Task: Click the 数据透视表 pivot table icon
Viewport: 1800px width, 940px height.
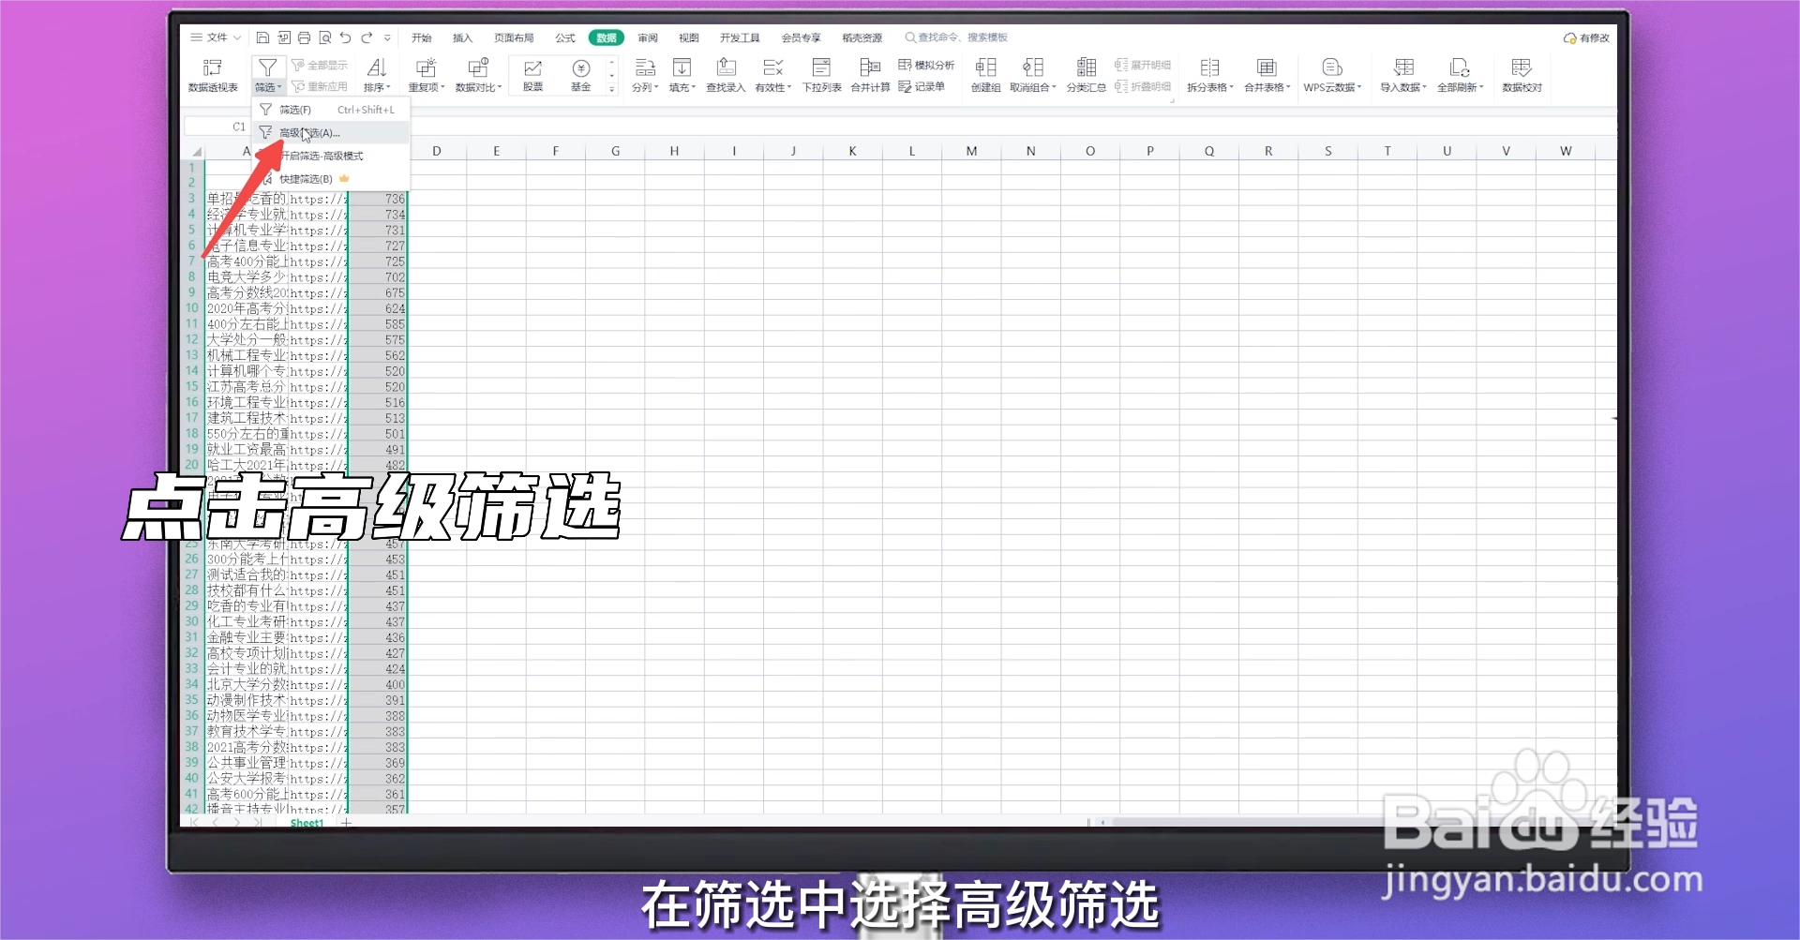Action: tap(213, 67)
